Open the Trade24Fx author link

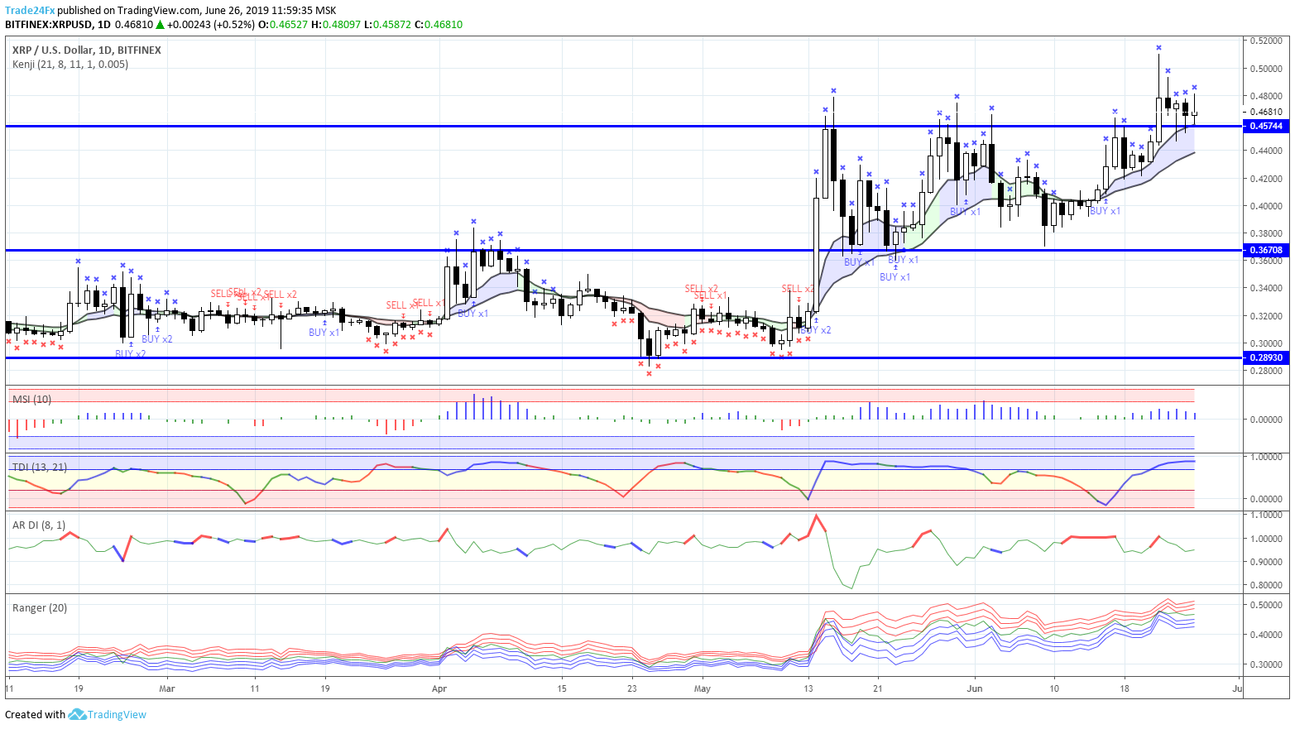point(30,11)
